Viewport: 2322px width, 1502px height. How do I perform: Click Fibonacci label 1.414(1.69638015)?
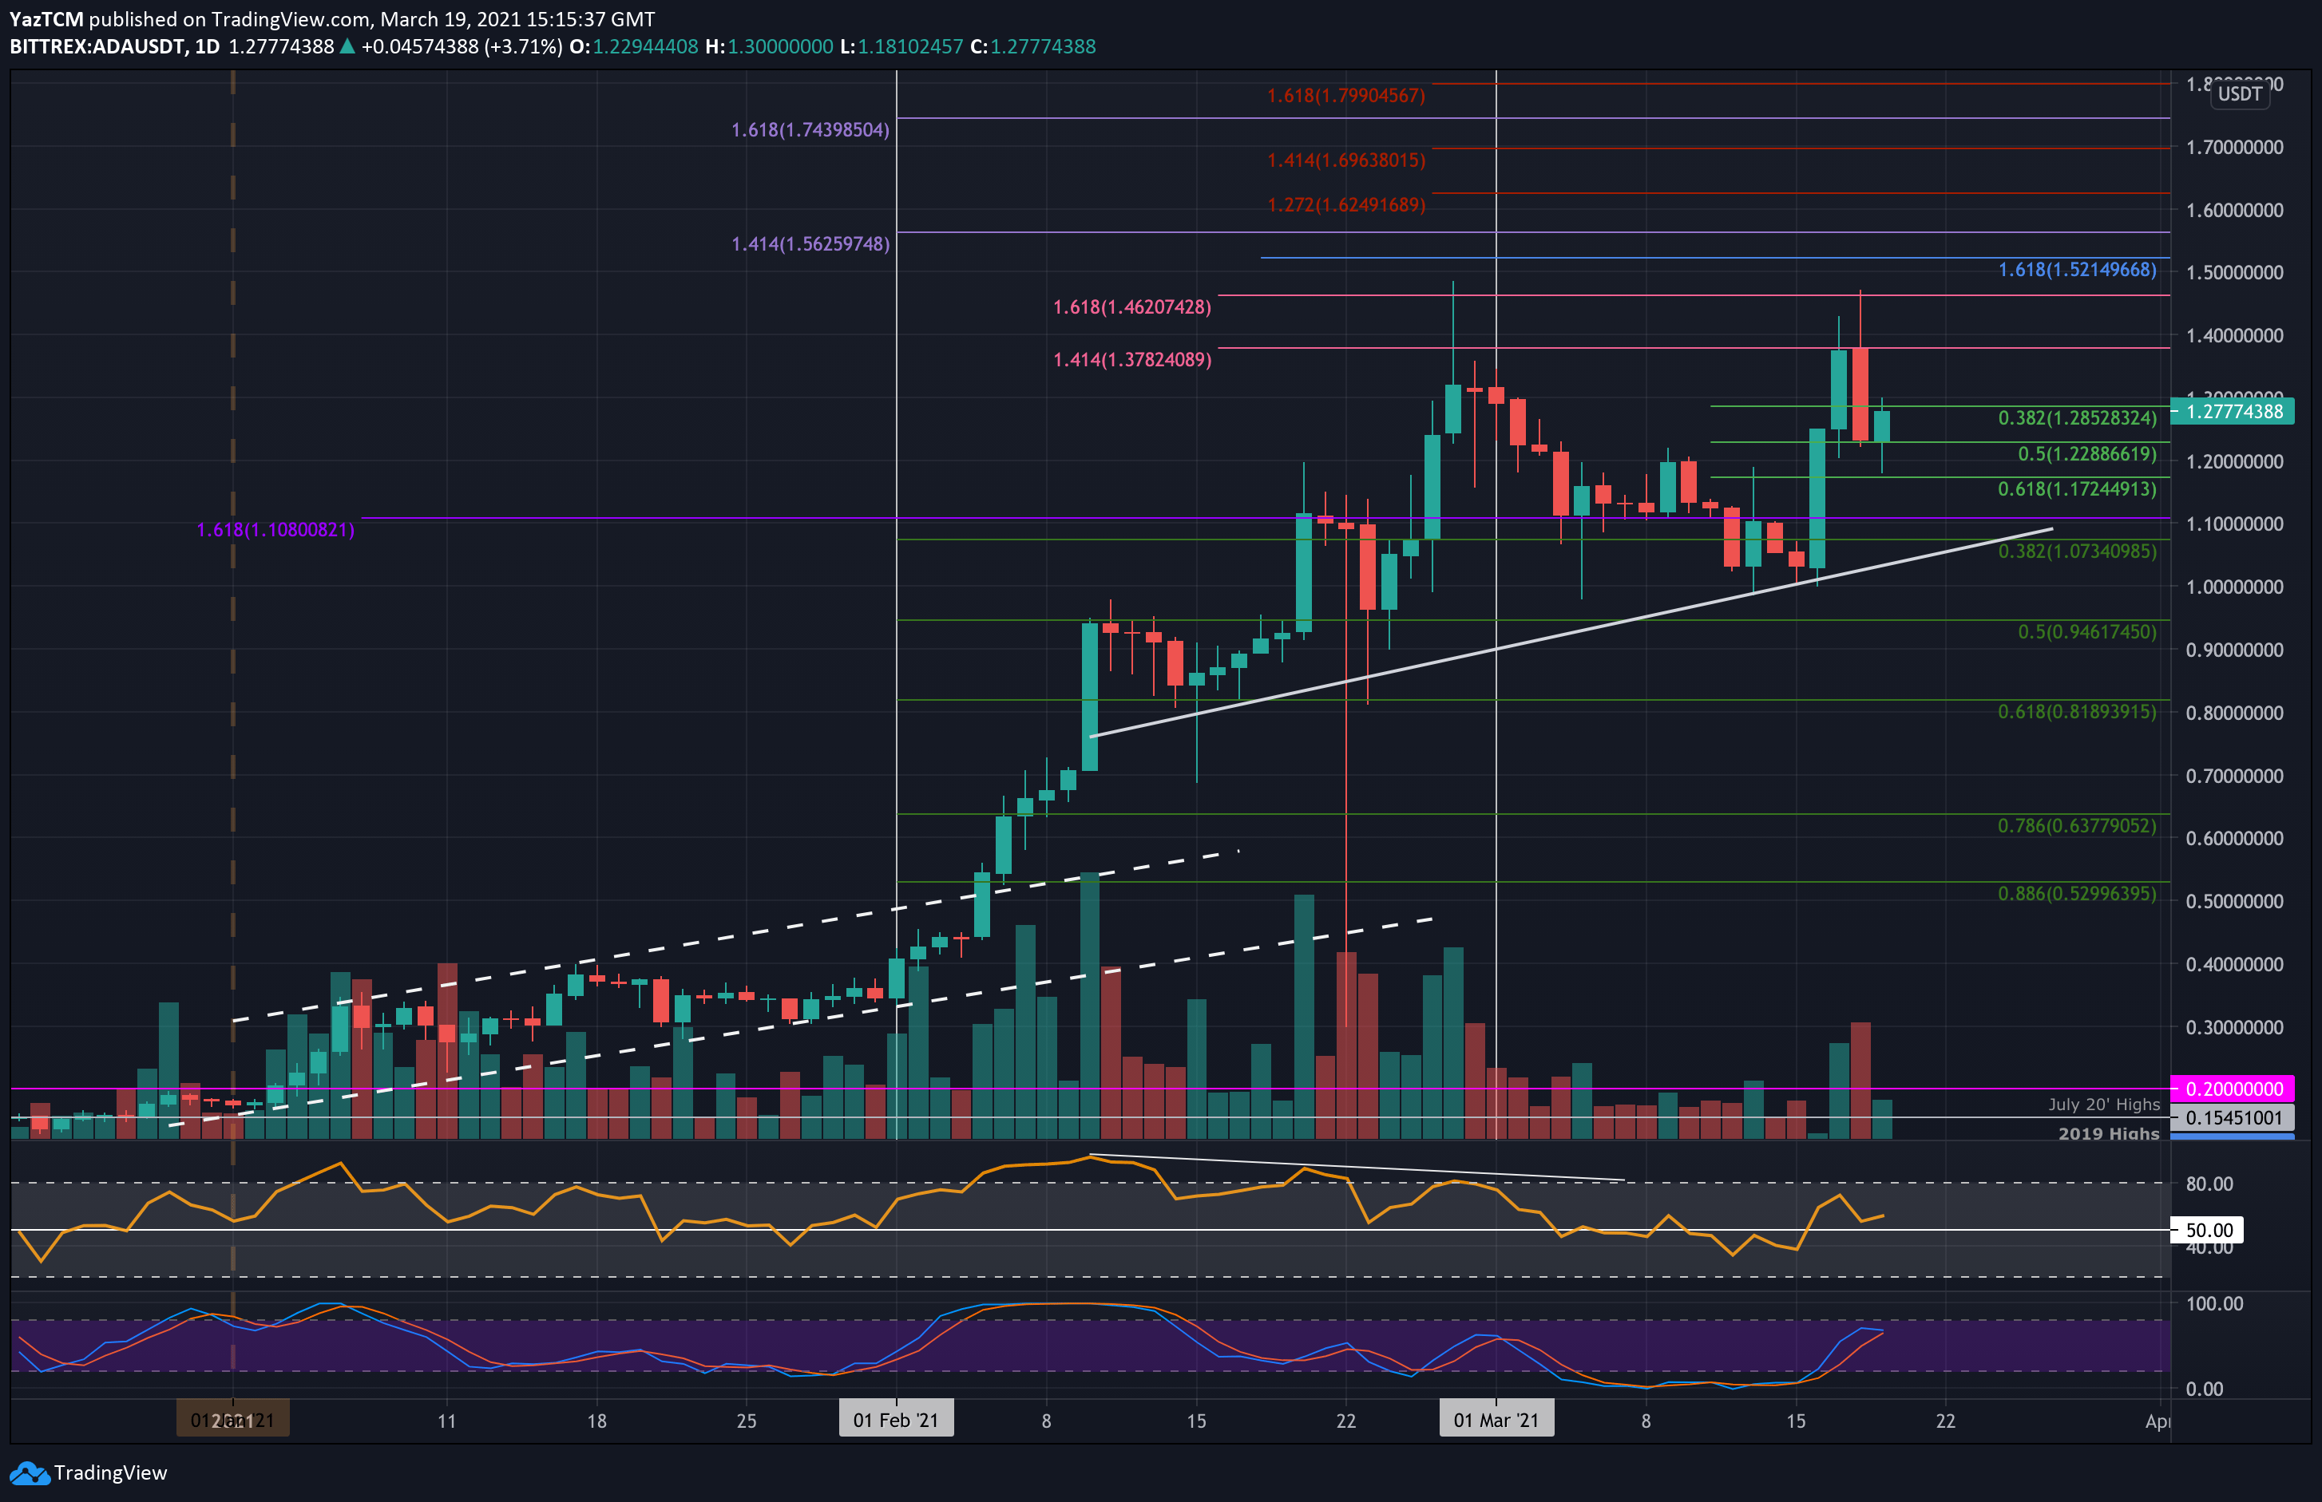coord(1345,160)
